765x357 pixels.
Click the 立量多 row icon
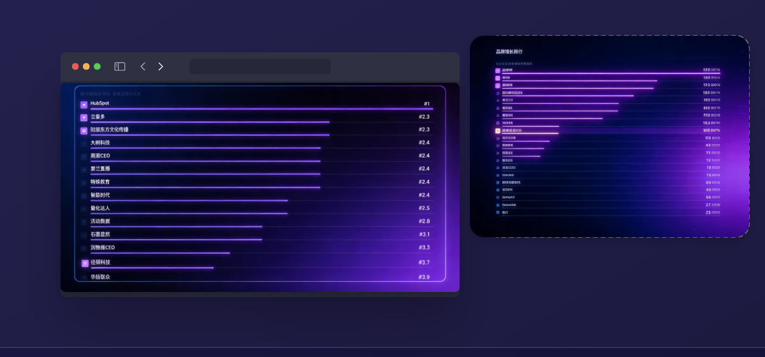click(x=84, y=117)
